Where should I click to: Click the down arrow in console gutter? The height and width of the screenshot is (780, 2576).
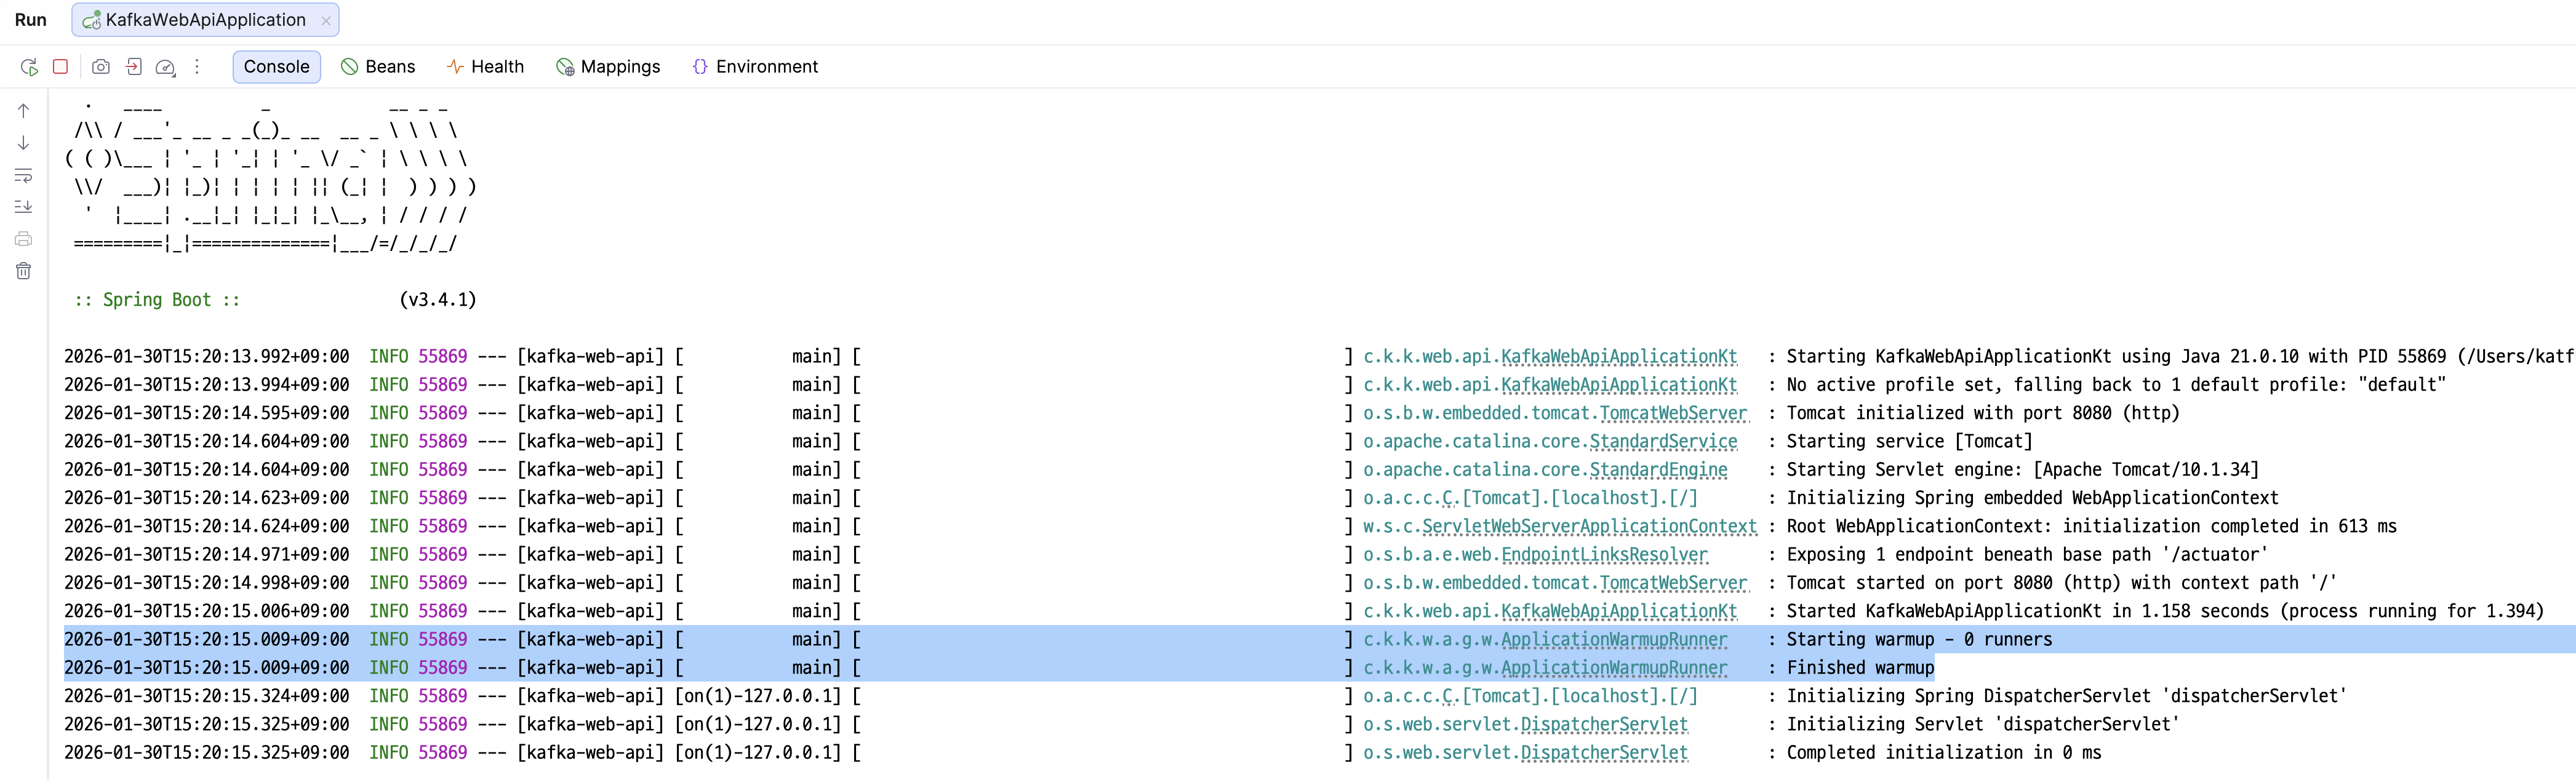coord(24,143)
